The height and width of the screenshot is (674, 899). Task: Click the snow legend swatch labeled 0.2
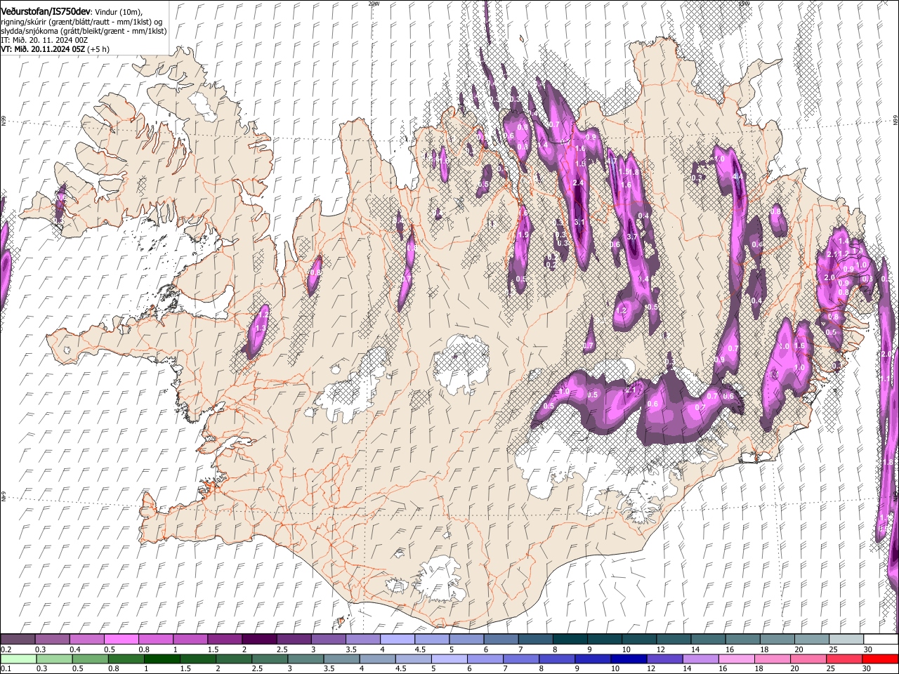(18, 640)
